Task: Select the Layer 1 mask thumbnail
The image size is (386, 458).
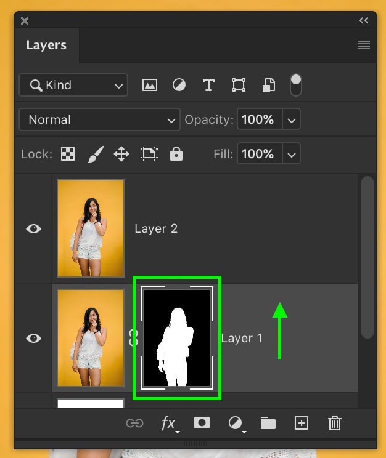Action: [177, 338]
